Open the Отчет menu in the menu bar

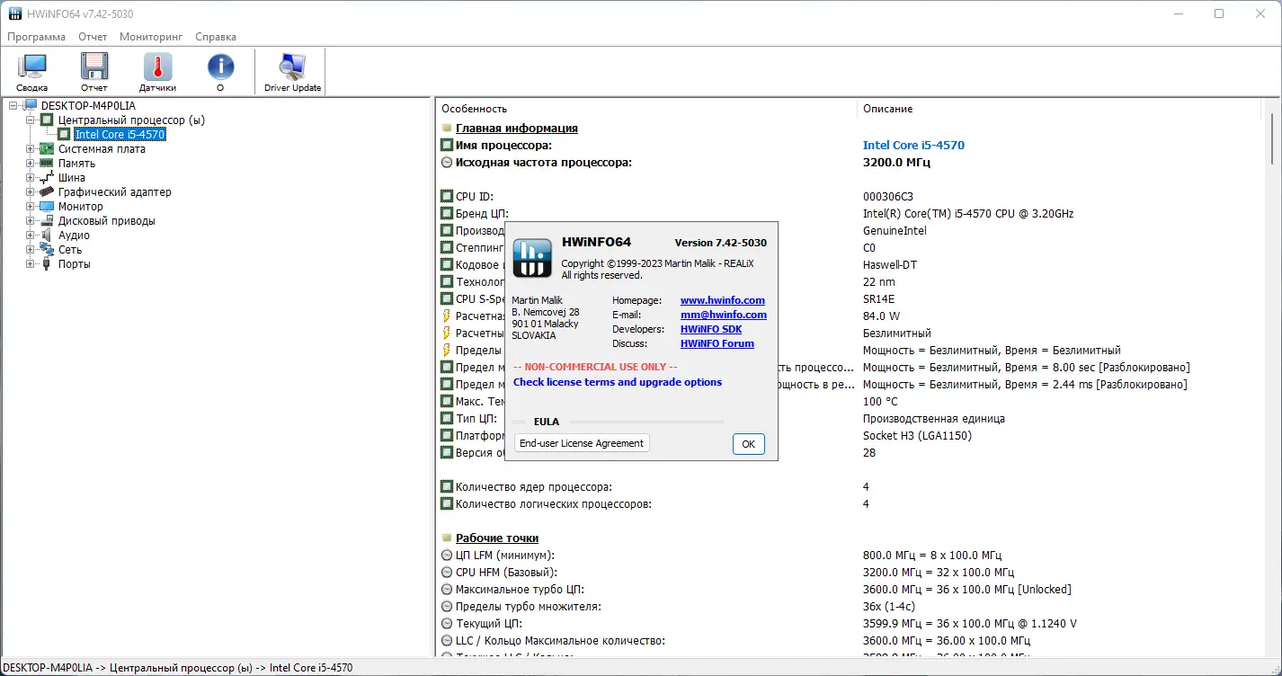[93, 37]
